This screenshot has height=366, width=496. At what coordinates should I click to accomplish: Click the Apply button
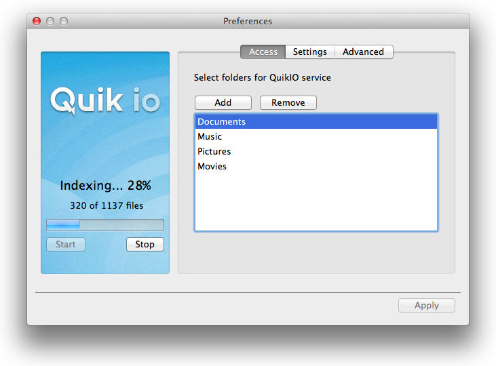[426, 305]
